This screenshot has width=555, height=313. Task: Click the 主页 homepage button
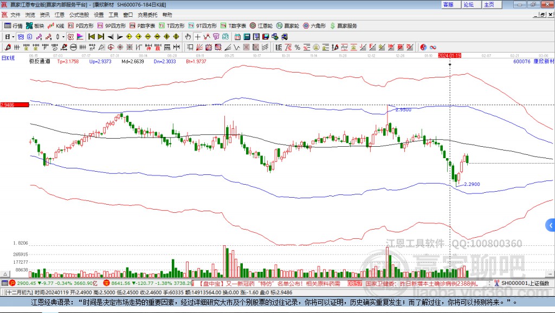pyautogui.click(x=491, y=4)
